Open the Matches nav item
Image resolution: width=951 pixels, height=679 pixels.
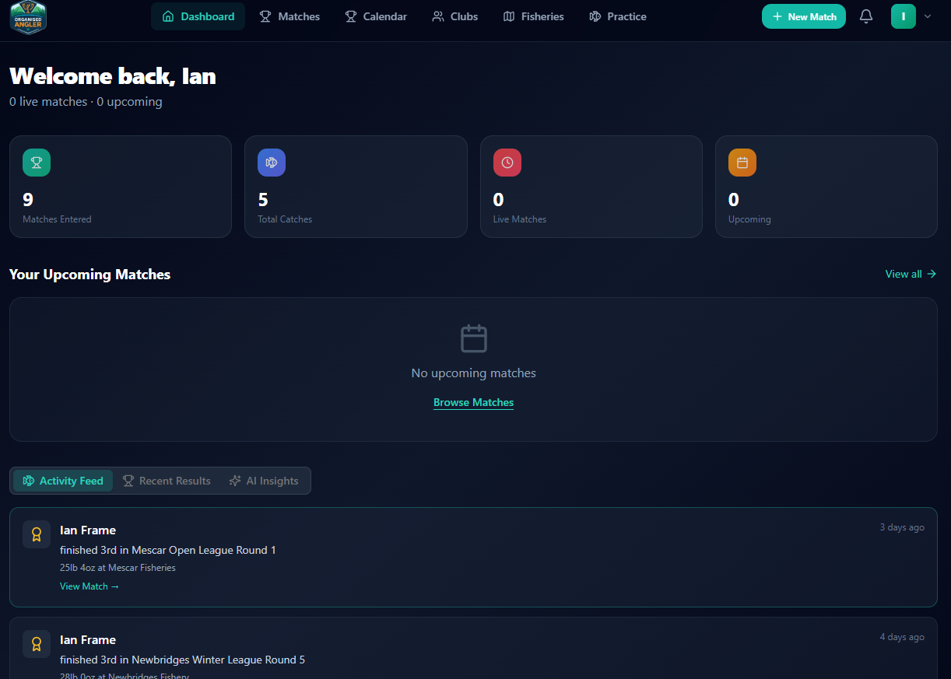click(290, 16)
